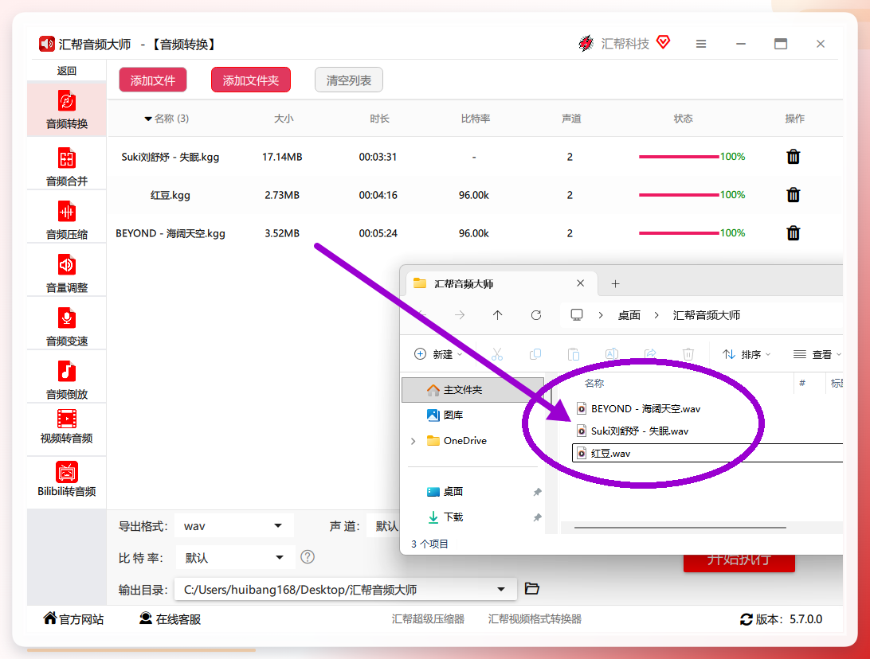Click the 清空列表 button
This screenshot has height=659, width=870.
[x=348, y=80]
